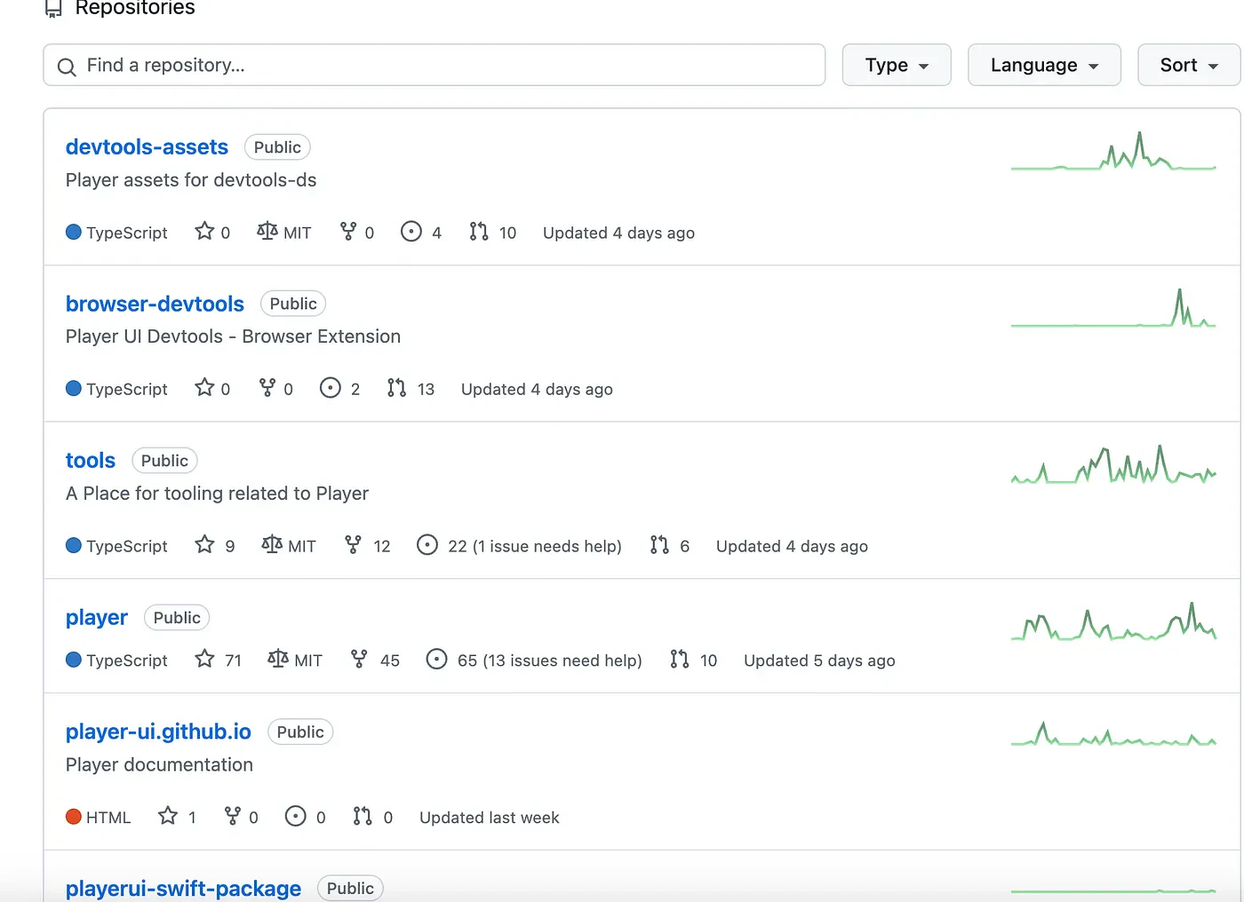1244x902 pixels.
Task: Click the TypeScript language label on devtools-assets
Action: 127,233
